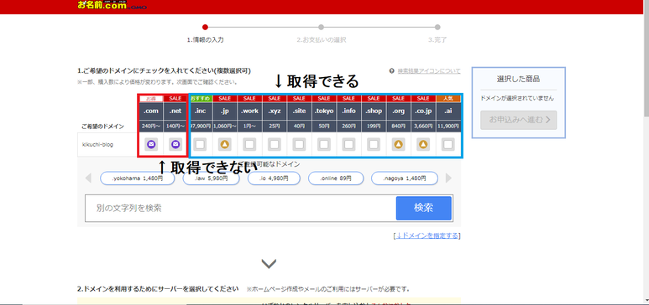
Task: Click the mail icon under .com
Action: [151, 144]
